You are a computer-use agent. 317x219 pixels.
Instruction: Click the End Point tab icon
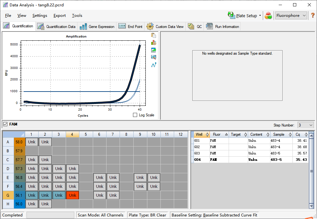click(x=122, y=26)
